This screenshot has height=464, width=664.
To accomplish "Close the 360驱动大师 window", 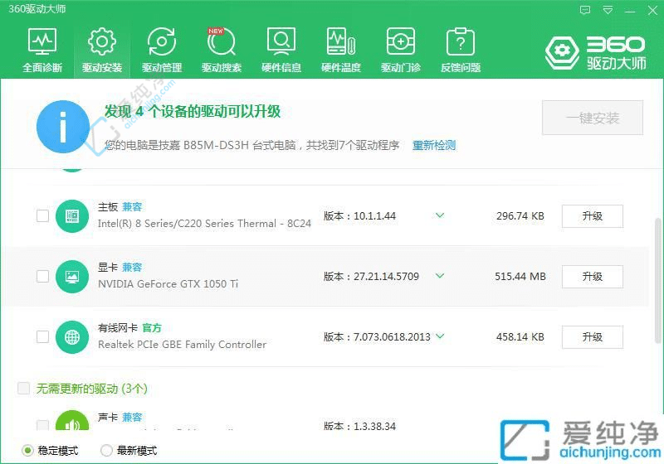I will 652,10.
